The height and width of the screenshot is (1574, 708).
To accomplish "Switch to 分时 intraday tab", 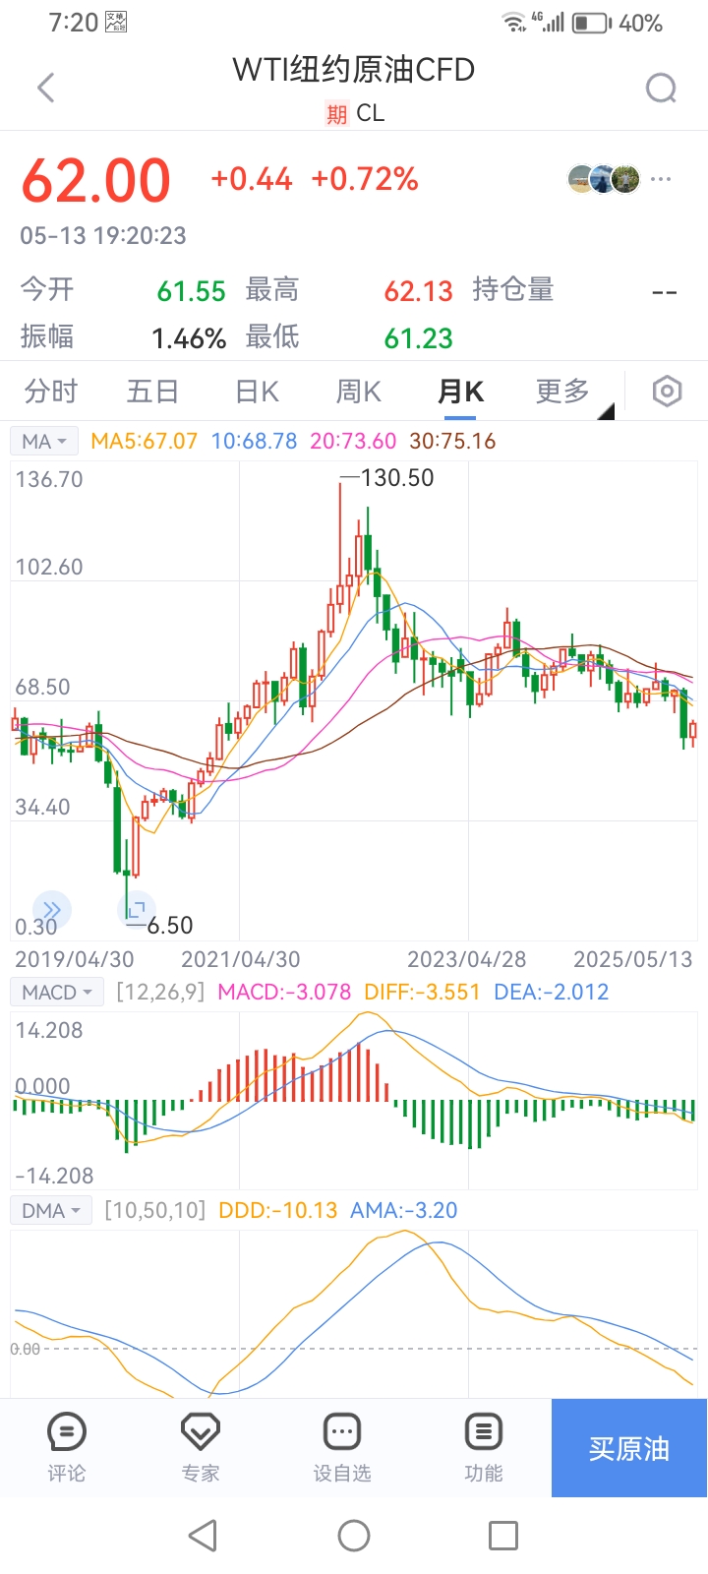I will [51, 392].
